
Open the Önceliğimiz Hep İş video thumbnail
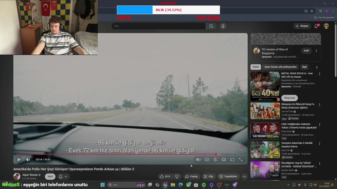click(x=265, y=170)
